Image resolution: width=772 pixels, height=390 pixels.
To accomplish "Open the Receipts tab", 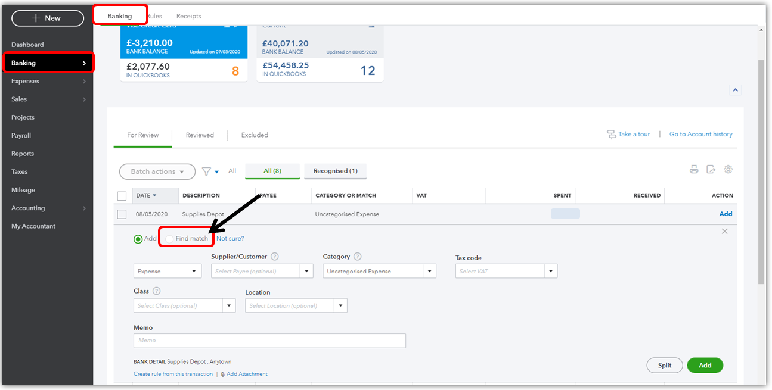I will point(188,16).
